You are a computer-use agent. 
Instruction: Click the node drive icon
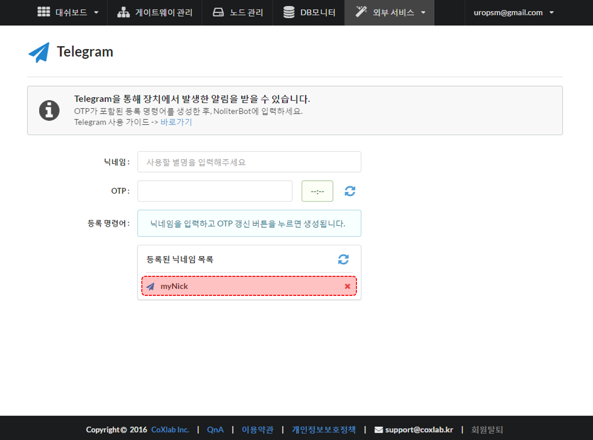click(x=218, y=12)
